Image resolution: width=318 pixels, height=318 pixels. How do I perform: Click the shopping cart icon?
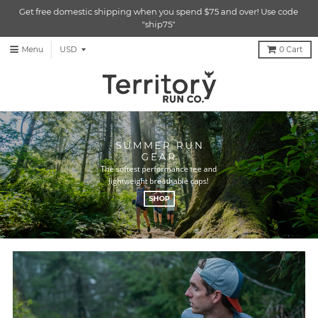(272, 50)
